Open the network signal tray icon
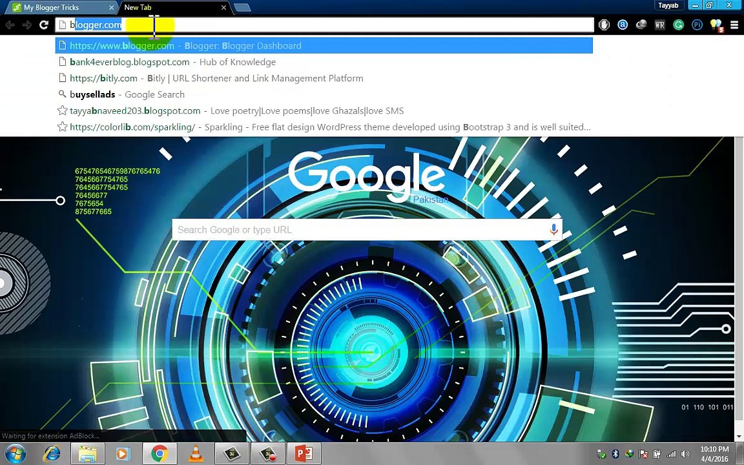The width and height of the screenshot is (744, 465). pos(671,454)
